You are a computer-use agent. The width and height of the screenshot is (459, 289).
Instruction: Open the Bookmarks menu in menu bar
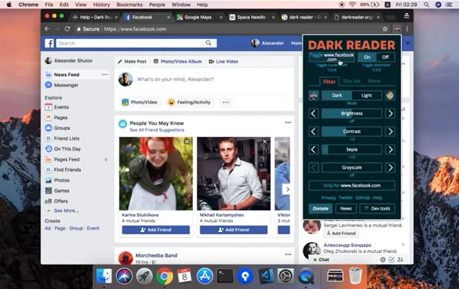[130, 4]
